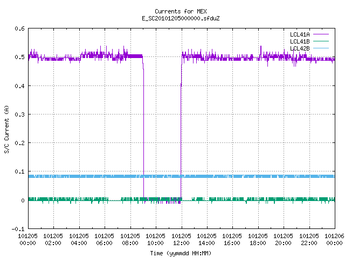
Task: Click the x-axis tick 101205 10:00
Action: [x=156, y=240]
